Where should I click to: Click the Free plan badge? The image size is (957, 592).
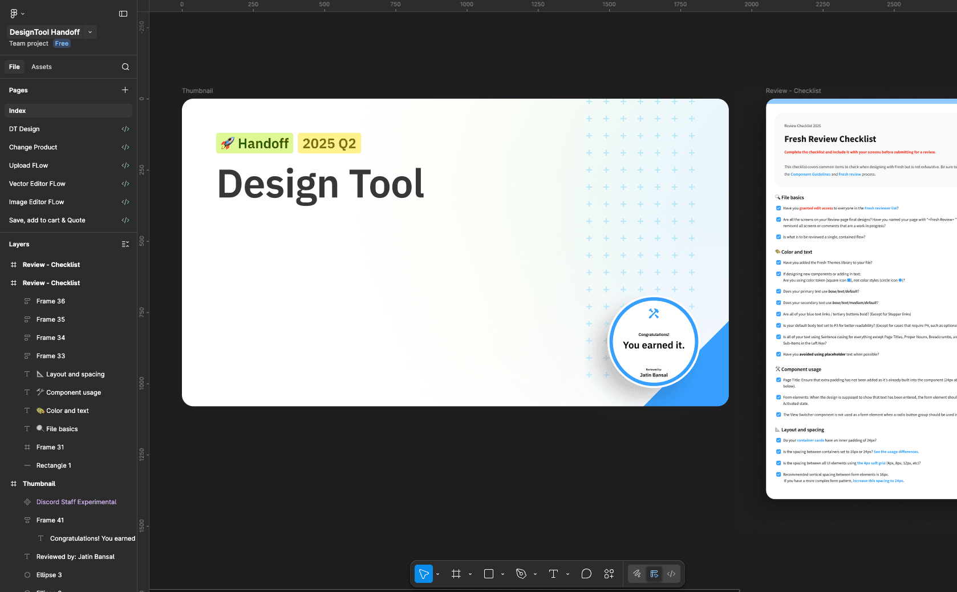point(62,43)
